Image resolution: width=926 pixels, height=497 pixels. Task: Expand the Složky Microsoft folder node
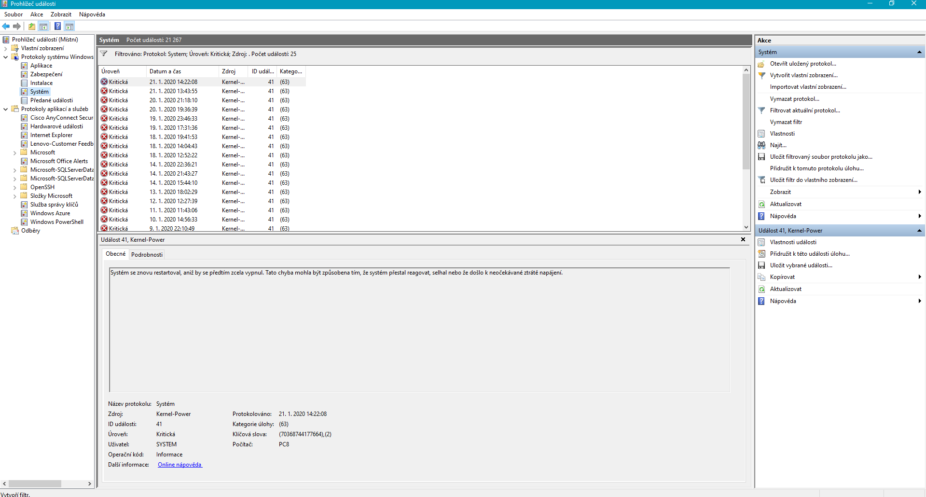pos(14,196)
